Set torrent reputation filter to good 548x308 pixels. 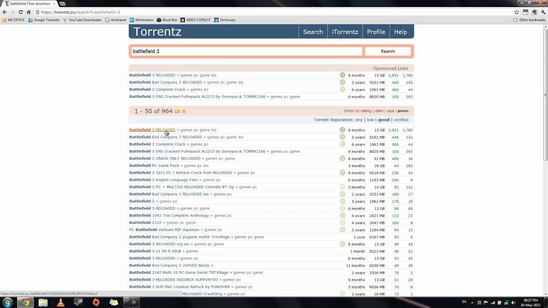pyautogui.click(x=384, y=120)
